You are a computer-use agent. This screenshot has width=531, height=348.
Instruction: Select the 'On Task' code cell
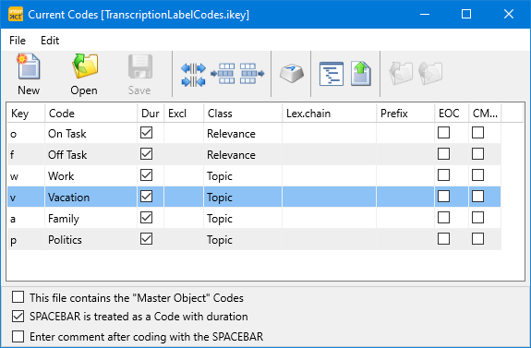tap(91, 133)
